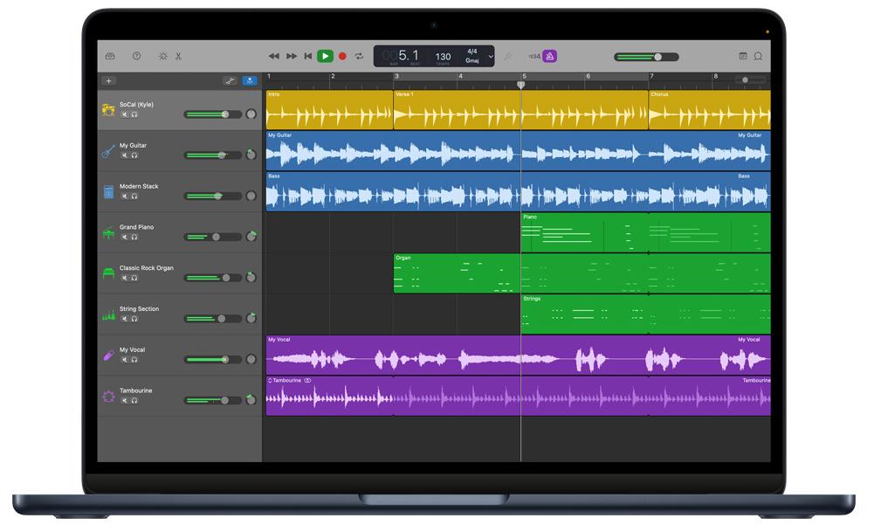Click the Grand Piano instrument icon
The image size is (874, 532).
pos(108,233)
